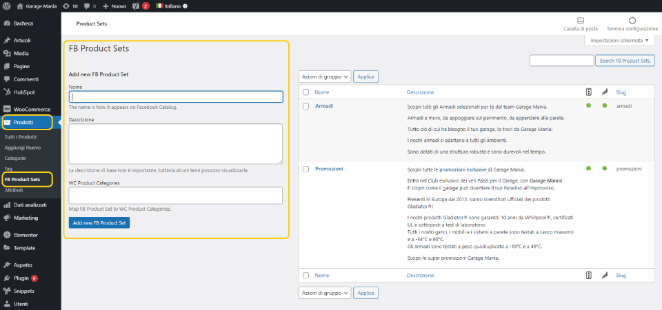Check the Promozioni row checkbox
This screenshot has height=310, width=662.
coord(306,169)
